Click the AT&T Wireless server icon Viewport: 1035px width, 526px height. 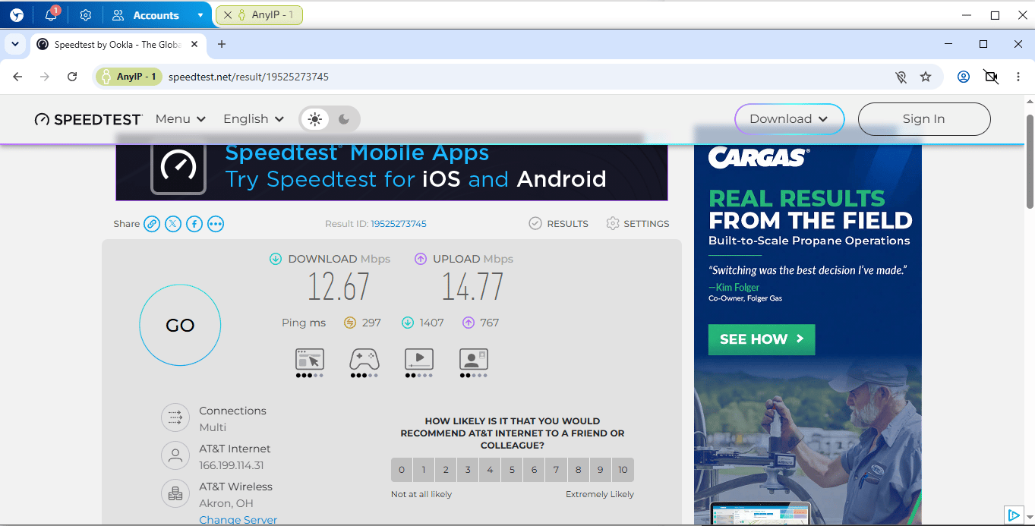pos(175,493)
